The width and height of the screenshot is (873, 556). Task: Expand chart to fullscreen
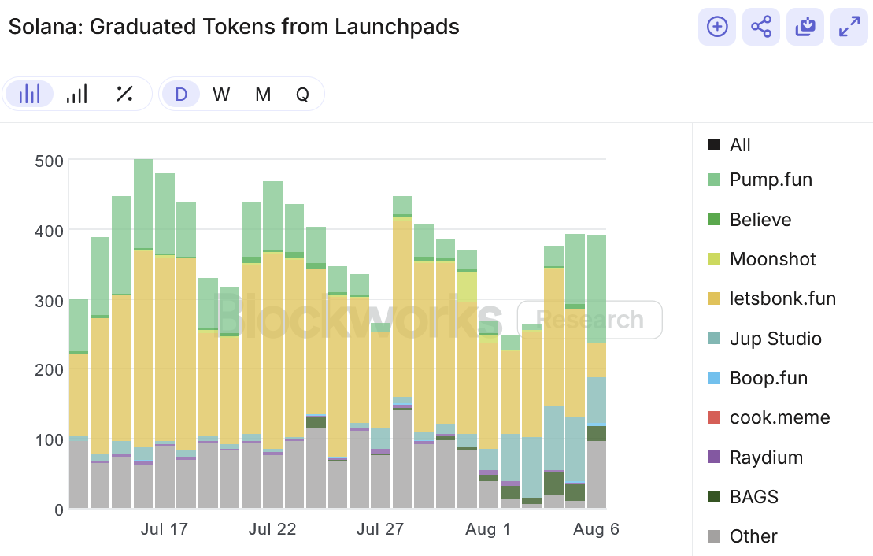tap(849, 27)
